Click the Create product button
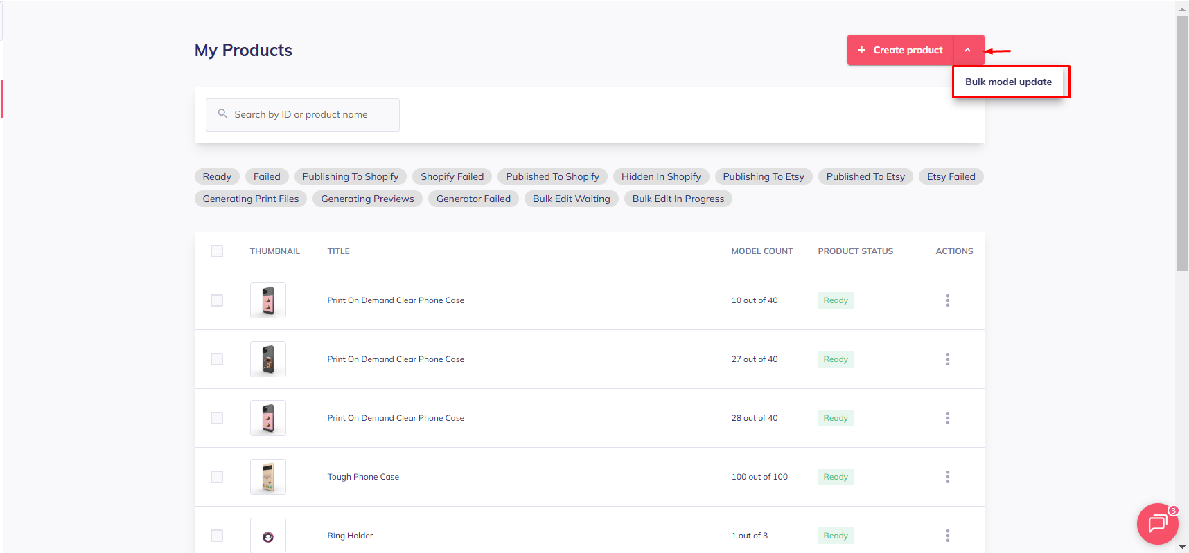The width and height of the screenshot is (1189, 553). tap(901, 50)
